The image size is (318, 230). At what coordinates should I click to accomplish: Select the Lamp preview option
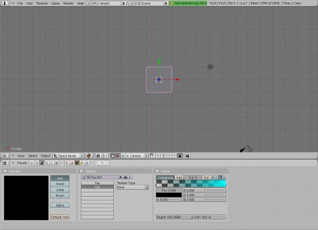click(x=60, y=190)
